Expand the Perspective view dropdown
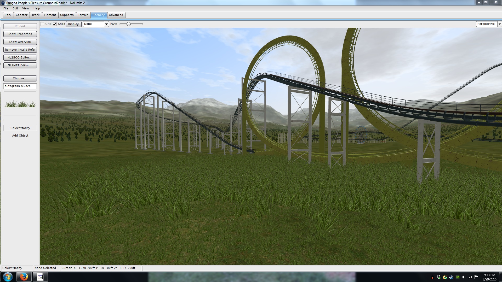The image size is (502, 282). coord(499,24)
